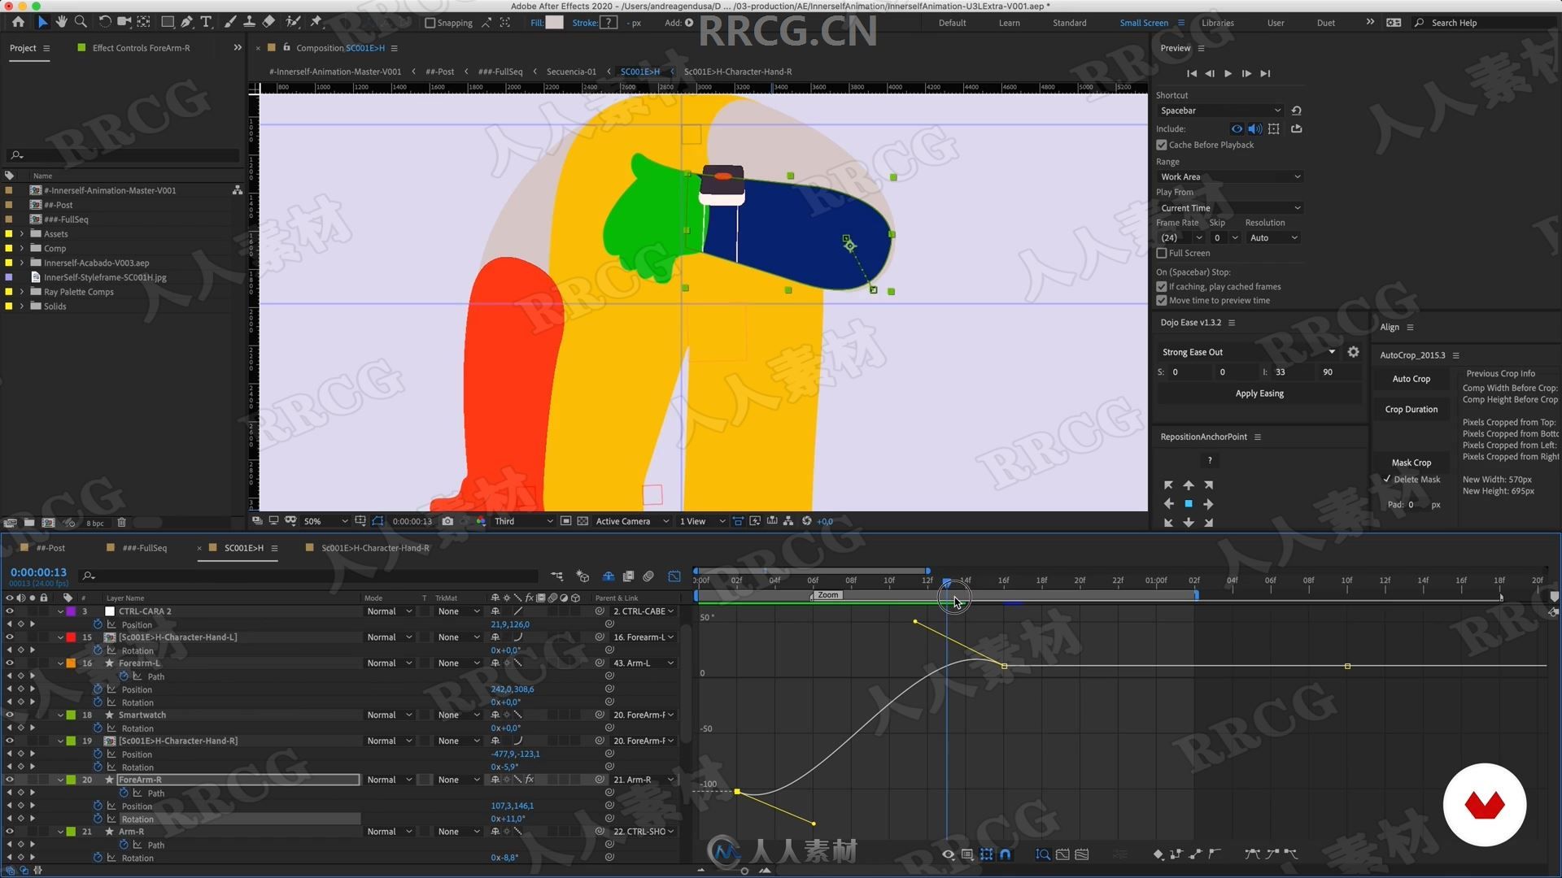Hide the CTRL-CARA 2 layer
This screenshot has width=1562, height=878.
pyautogui.click(x=10, y=611)
